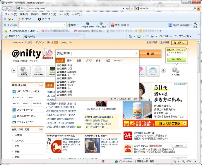202x165 pixels.
Task: Click the right arrow of button carousel
Action: [163, 70]
